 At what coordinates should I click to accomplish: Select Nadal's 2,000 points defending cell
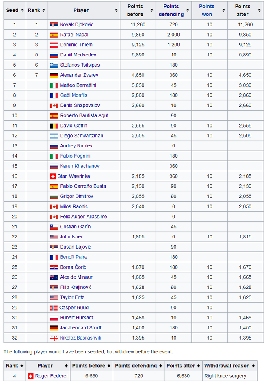[x=173, y=35]
